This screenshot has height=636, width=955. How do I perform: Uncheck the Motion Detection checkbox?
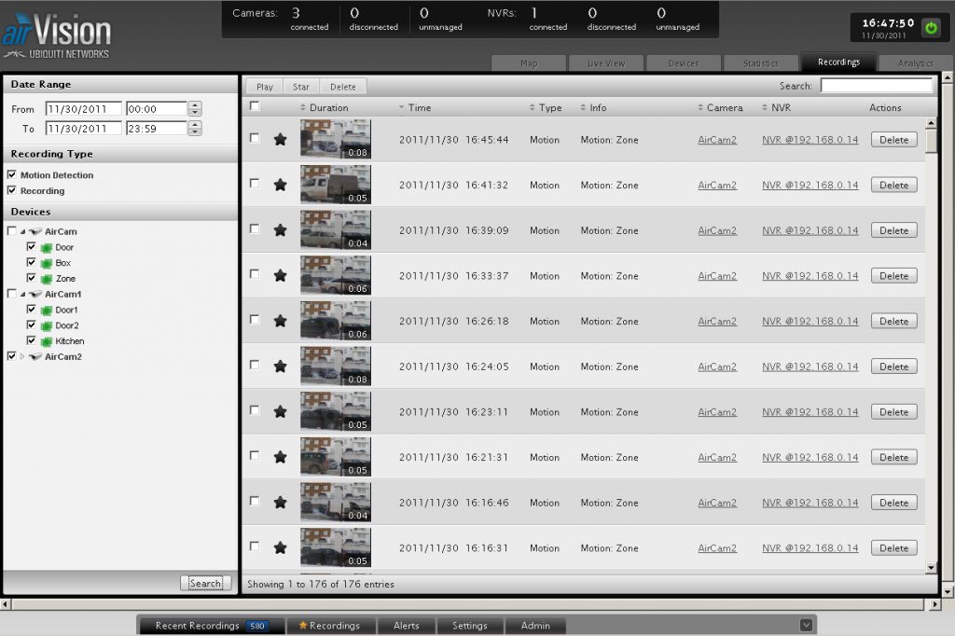click(x=11, y=175)
